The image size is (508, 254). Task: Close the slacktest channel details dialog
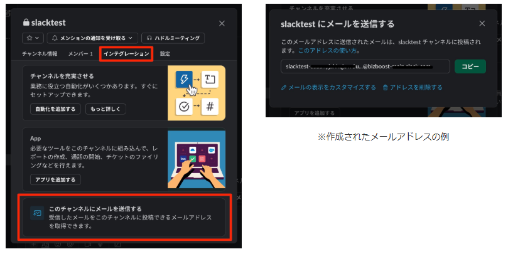pyautogui.click(x=222, y=23)
